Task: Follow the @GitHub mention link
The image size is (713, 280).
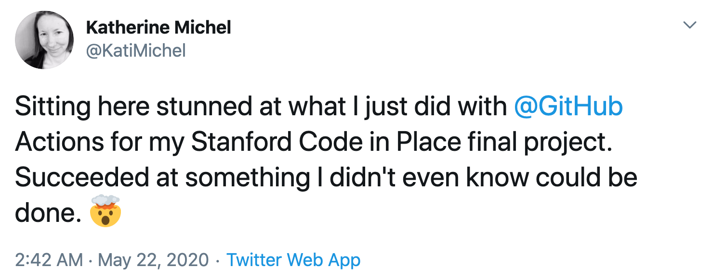Action: click(x=568, y=107)
